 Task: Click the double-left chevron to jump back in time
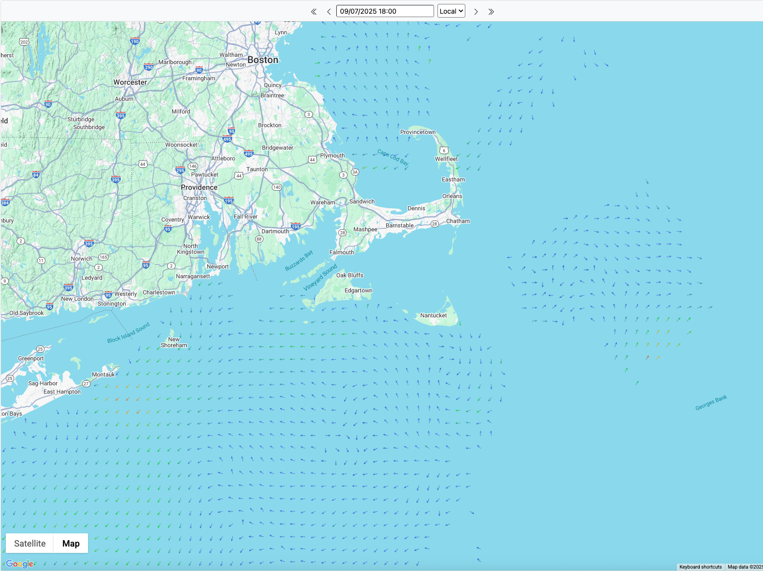(x=313, y=11)
